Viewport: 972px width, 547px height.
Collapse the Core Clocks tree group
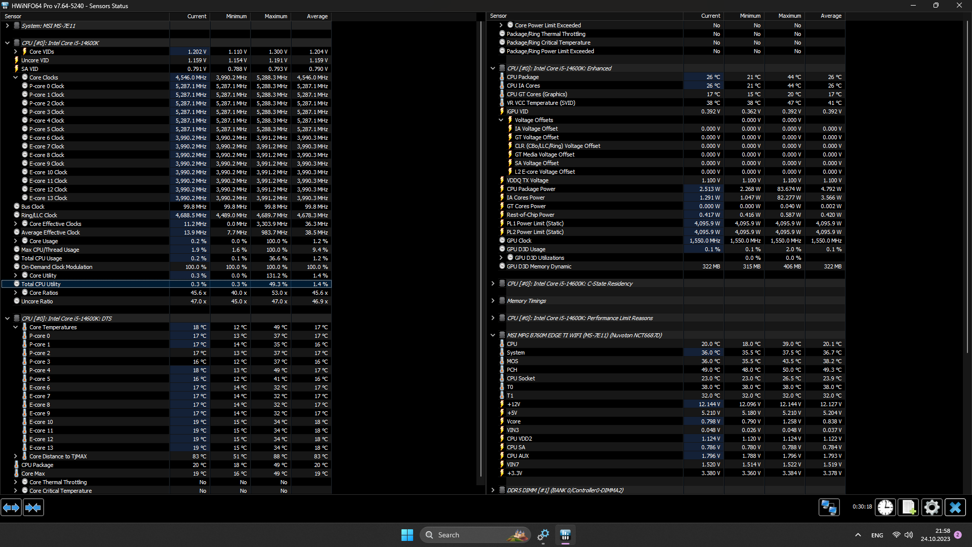[16, 77]
